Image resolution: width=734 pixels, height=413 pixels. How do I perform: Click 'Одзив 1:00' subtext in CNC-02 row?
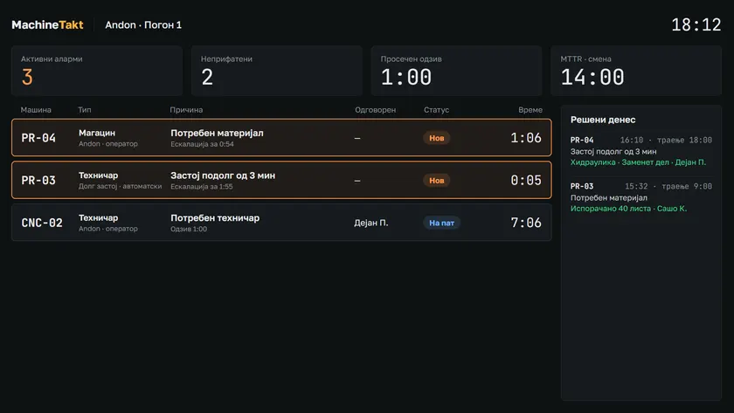click(189, 229)
